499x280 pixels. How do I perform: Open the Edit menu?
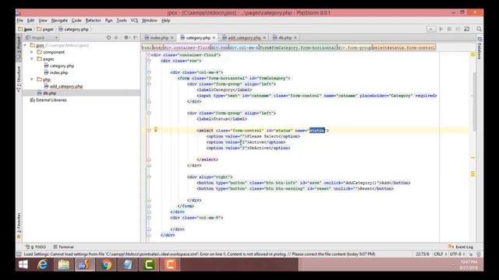[30, 20]
